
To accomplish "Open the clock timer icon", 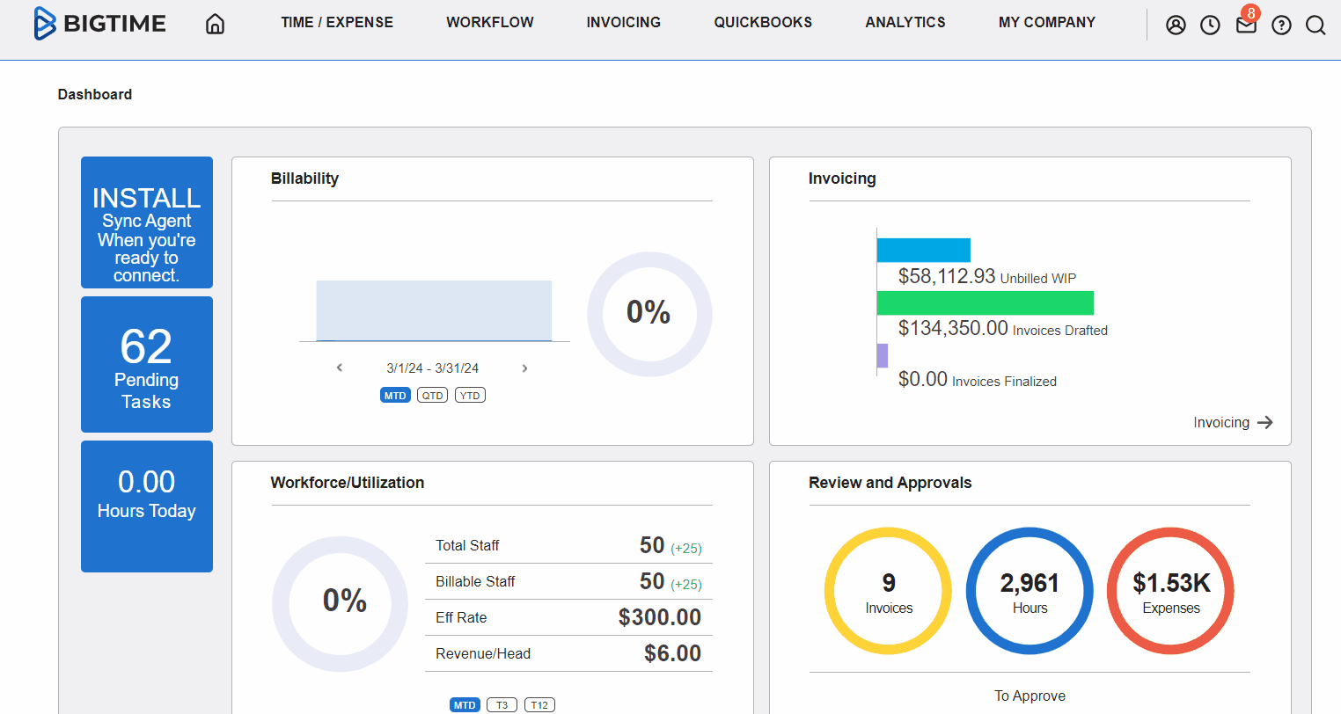I will point(1211,25).
